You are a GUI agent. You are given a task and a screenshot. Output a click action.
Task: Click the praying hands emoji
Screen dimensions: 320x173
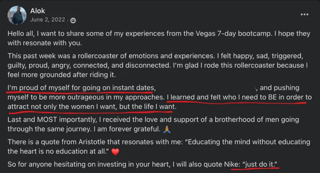click(167, 129)
